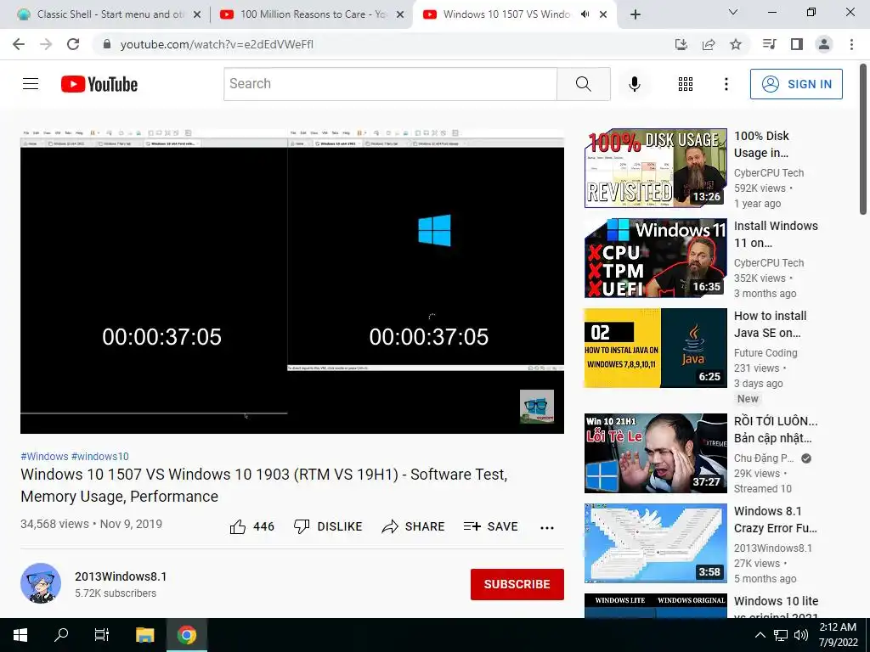Save the video to a playlist
The height and width of the screenshot is (652, 870).
(x=491, y=526)
